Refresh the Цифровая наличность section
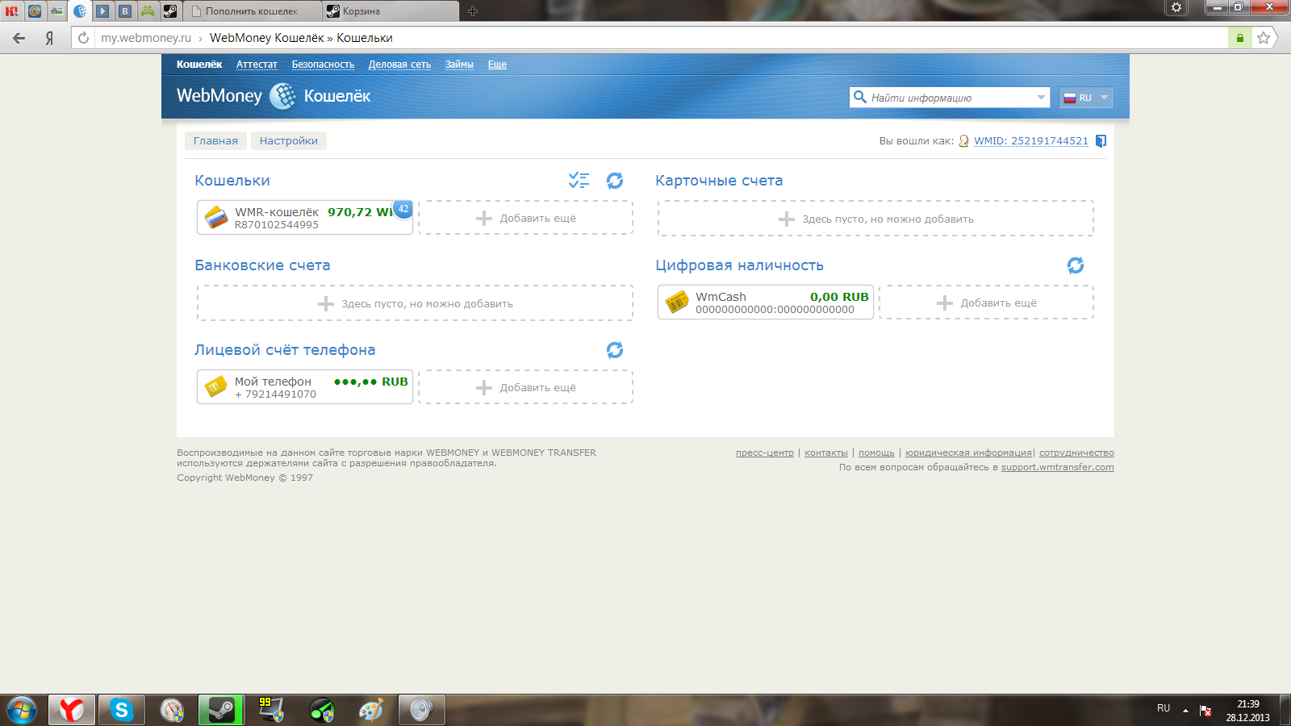Image resolution: width=1291 pixels, height=726 pixels. tap(1076, 265)
